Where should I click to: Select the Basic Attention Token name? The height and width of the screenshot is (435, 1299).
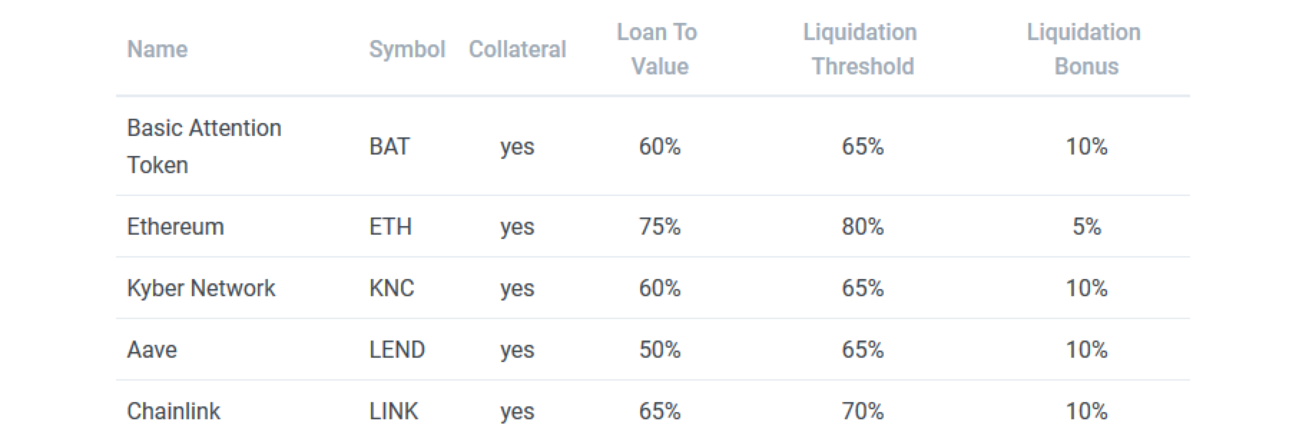pos(203,146)
